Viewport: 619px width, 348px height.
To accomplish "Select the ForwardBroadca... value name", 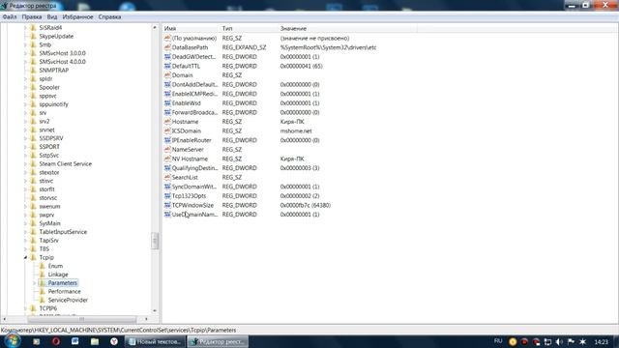I will [x=194, y=112].
